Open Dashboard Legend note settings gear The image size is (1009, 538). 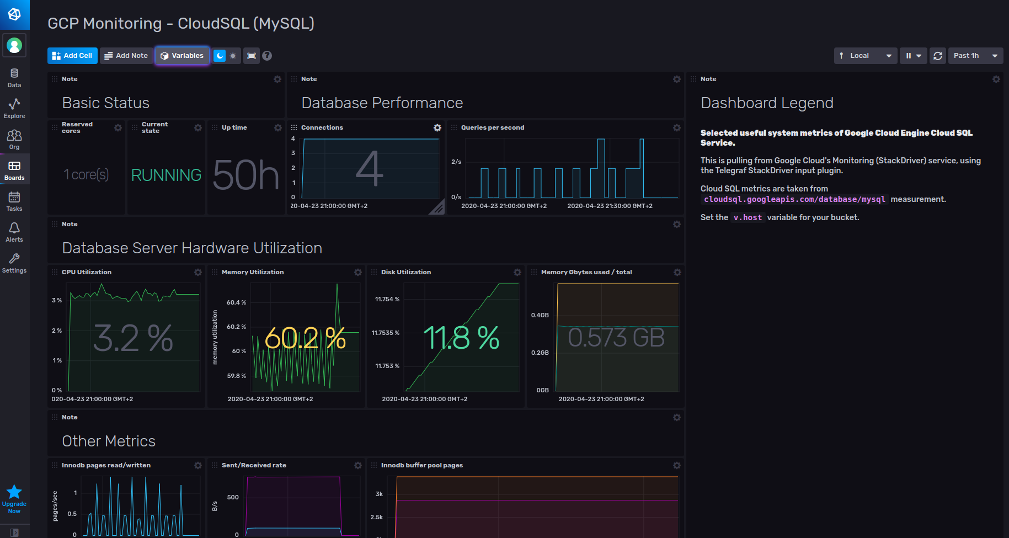pyautogui.click(x=996, y=79)
